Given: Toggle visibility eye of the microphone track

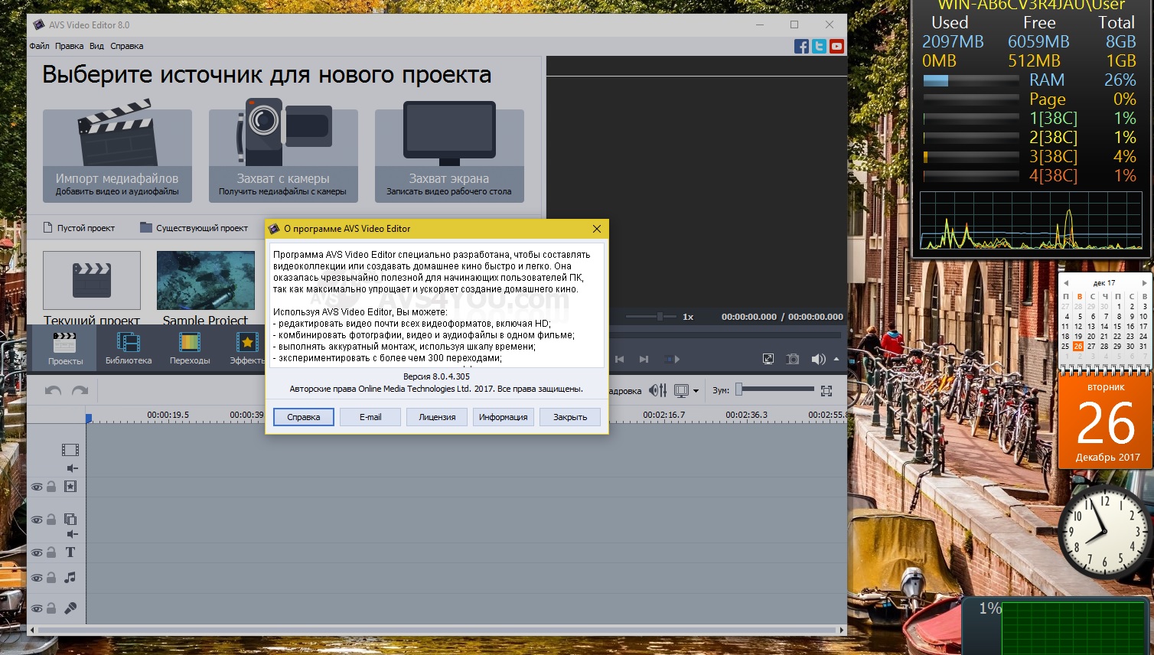Looking at the screenshot, I should (37, 608).
